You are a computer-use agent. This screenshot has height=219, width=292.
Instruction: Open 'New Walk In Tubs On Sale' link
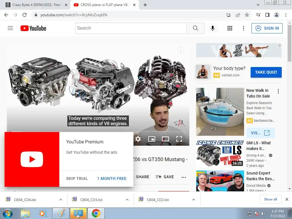[x=258, y=93]
